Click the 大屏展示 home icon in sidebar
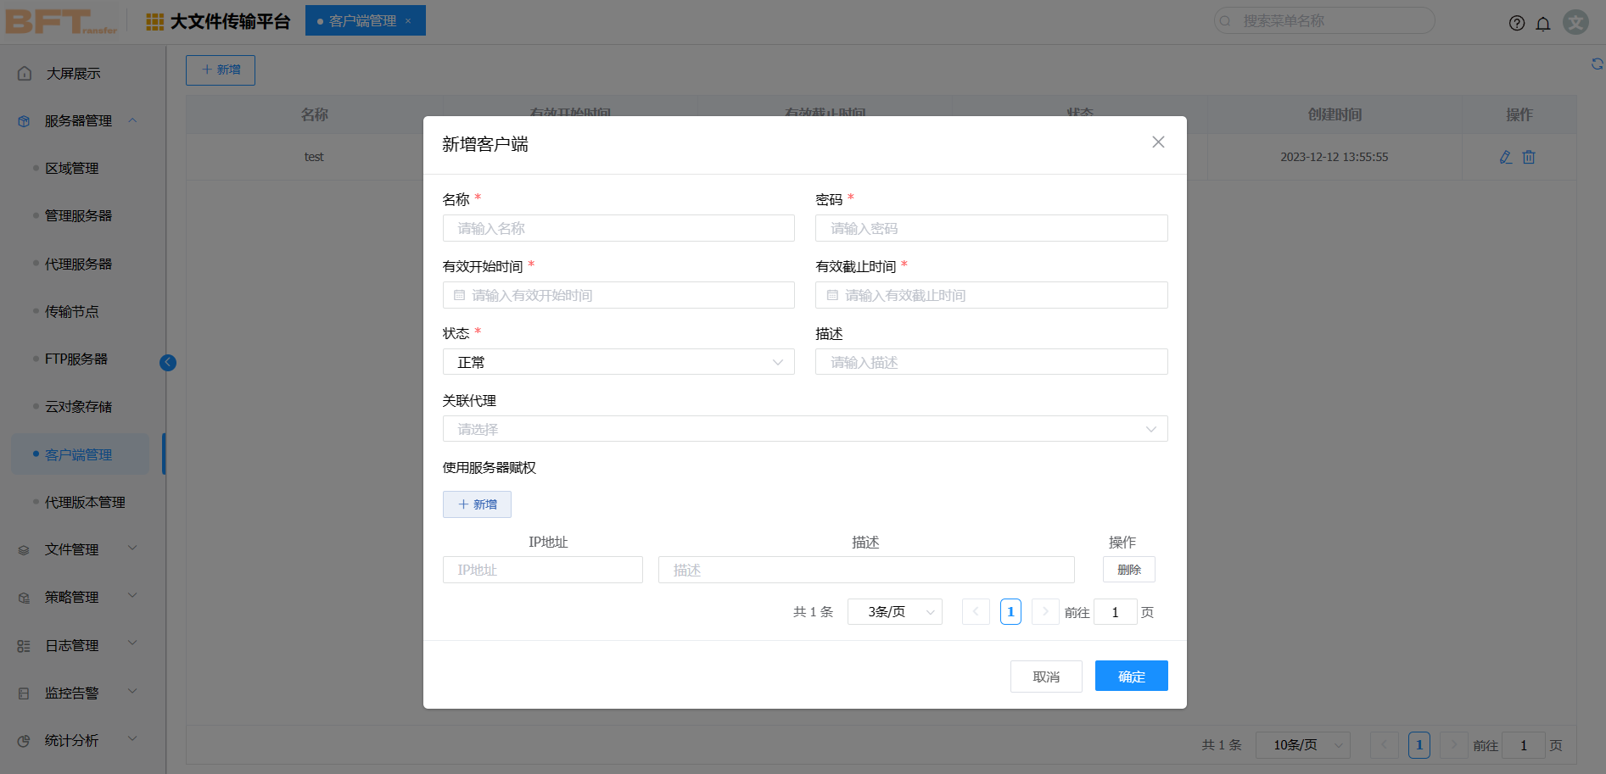The height and width of the screenshot is (774, 1606). coord(23,73)
